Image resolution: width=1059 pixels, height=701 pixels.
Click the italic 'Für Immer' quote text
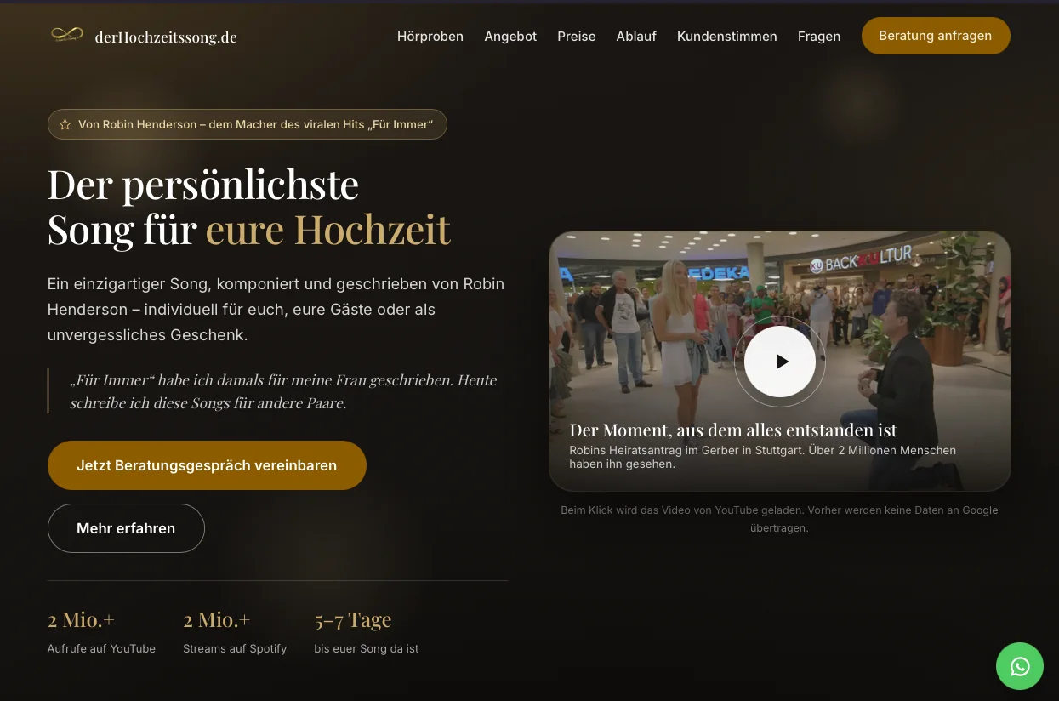[283, 391]
